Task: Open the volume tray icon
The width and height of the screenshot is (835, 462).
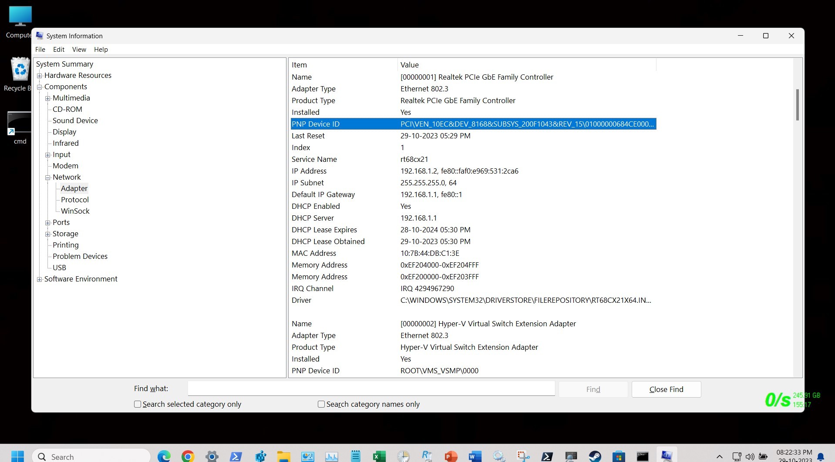Action: point(750,457)
